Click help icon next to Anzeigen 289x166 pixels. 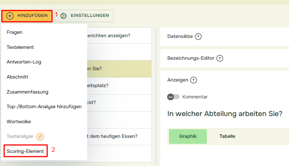pos(194,80)
